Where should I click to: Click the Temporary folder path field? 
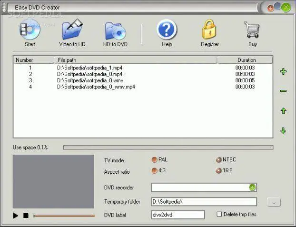pos(204,202)
